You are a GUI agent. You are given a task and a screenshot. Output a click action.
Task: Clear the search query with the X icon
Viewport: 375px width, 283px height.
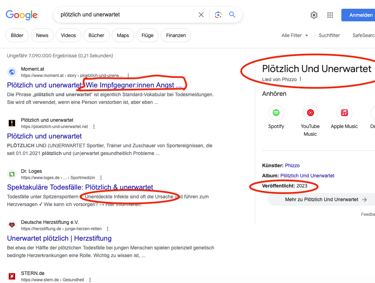(201, 15)
